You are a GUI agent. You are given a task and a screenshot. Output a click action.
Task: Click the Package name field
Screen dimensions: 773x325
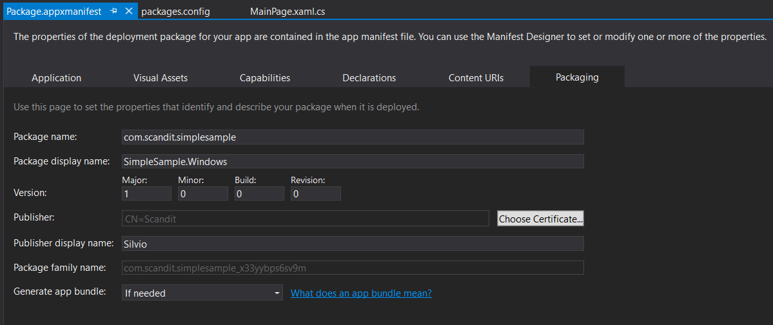tap(353, 137)
